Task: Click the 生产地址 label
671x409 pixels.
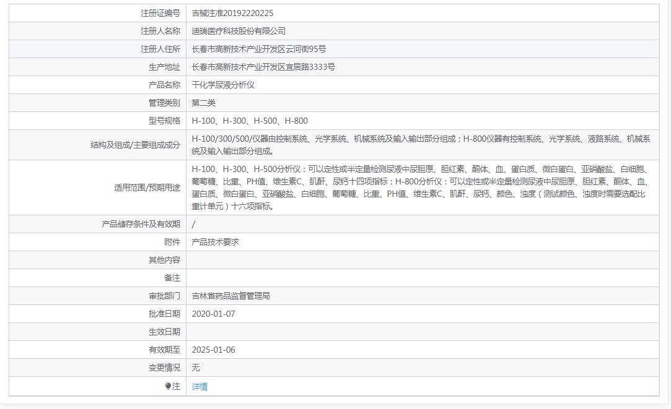Action: coord(164,67)
